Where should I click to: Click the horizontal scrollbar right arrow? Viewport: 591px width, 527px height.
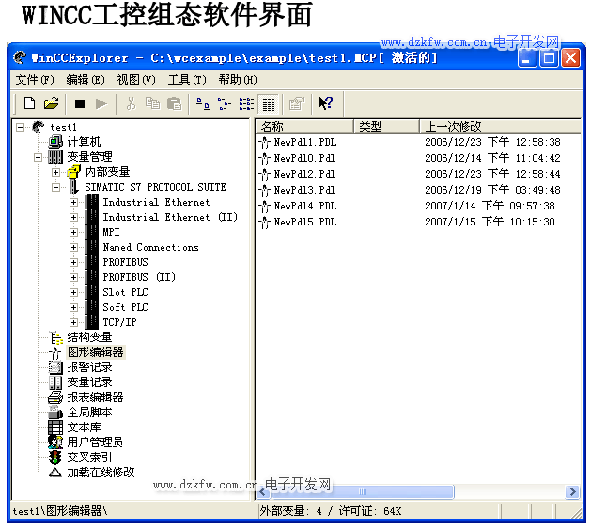[x=573, y=492]
